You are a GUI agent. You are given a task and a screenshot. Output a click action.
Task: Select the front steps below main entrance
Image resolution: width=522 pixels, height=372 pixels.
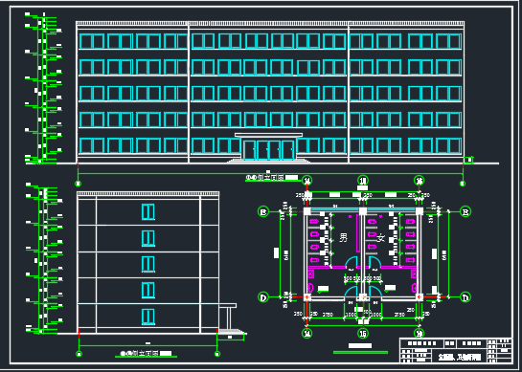coord(268,161)
